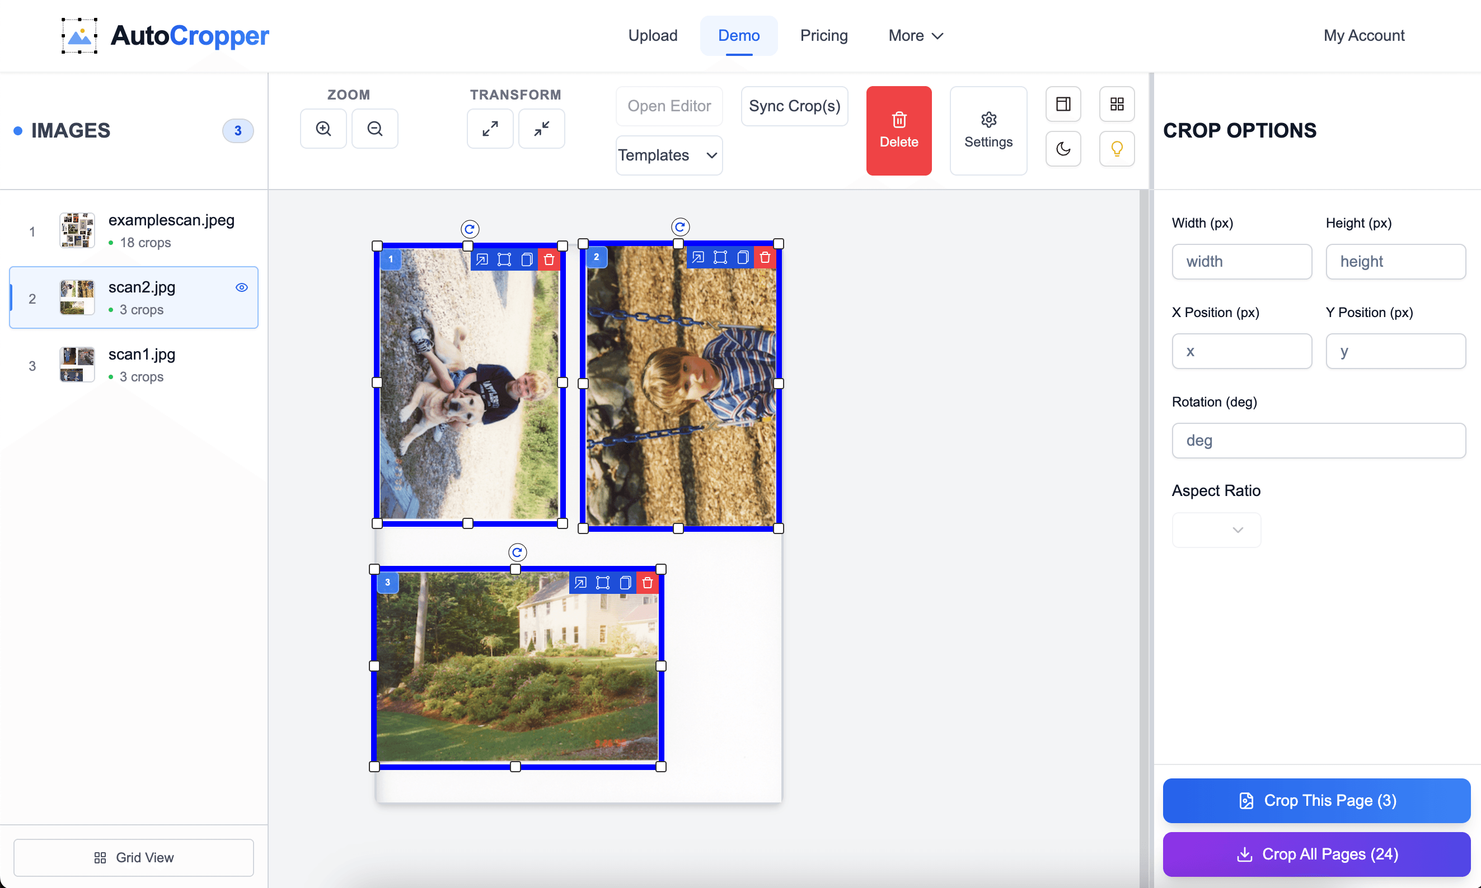
Task: Click the Width px input field
Action: [1241, 262]
